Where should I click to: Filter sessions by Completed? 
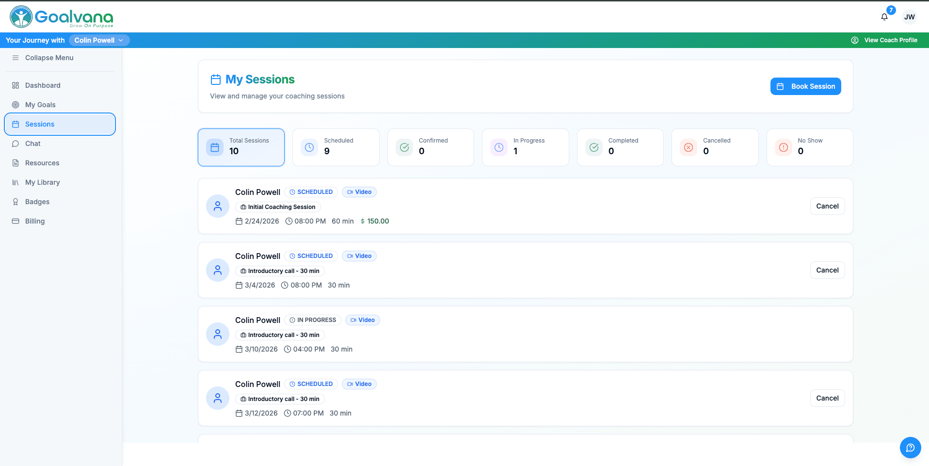coord(620,147)
